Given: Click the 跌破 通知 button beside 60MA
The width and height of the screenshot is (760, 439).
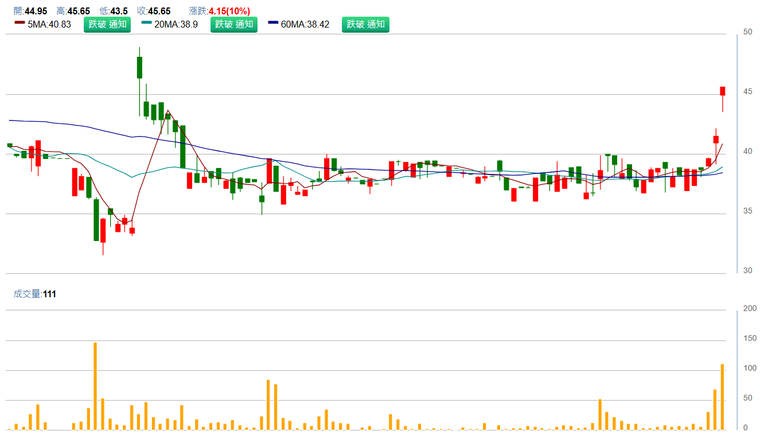Looking at the screenshot, I should point(365,24).
